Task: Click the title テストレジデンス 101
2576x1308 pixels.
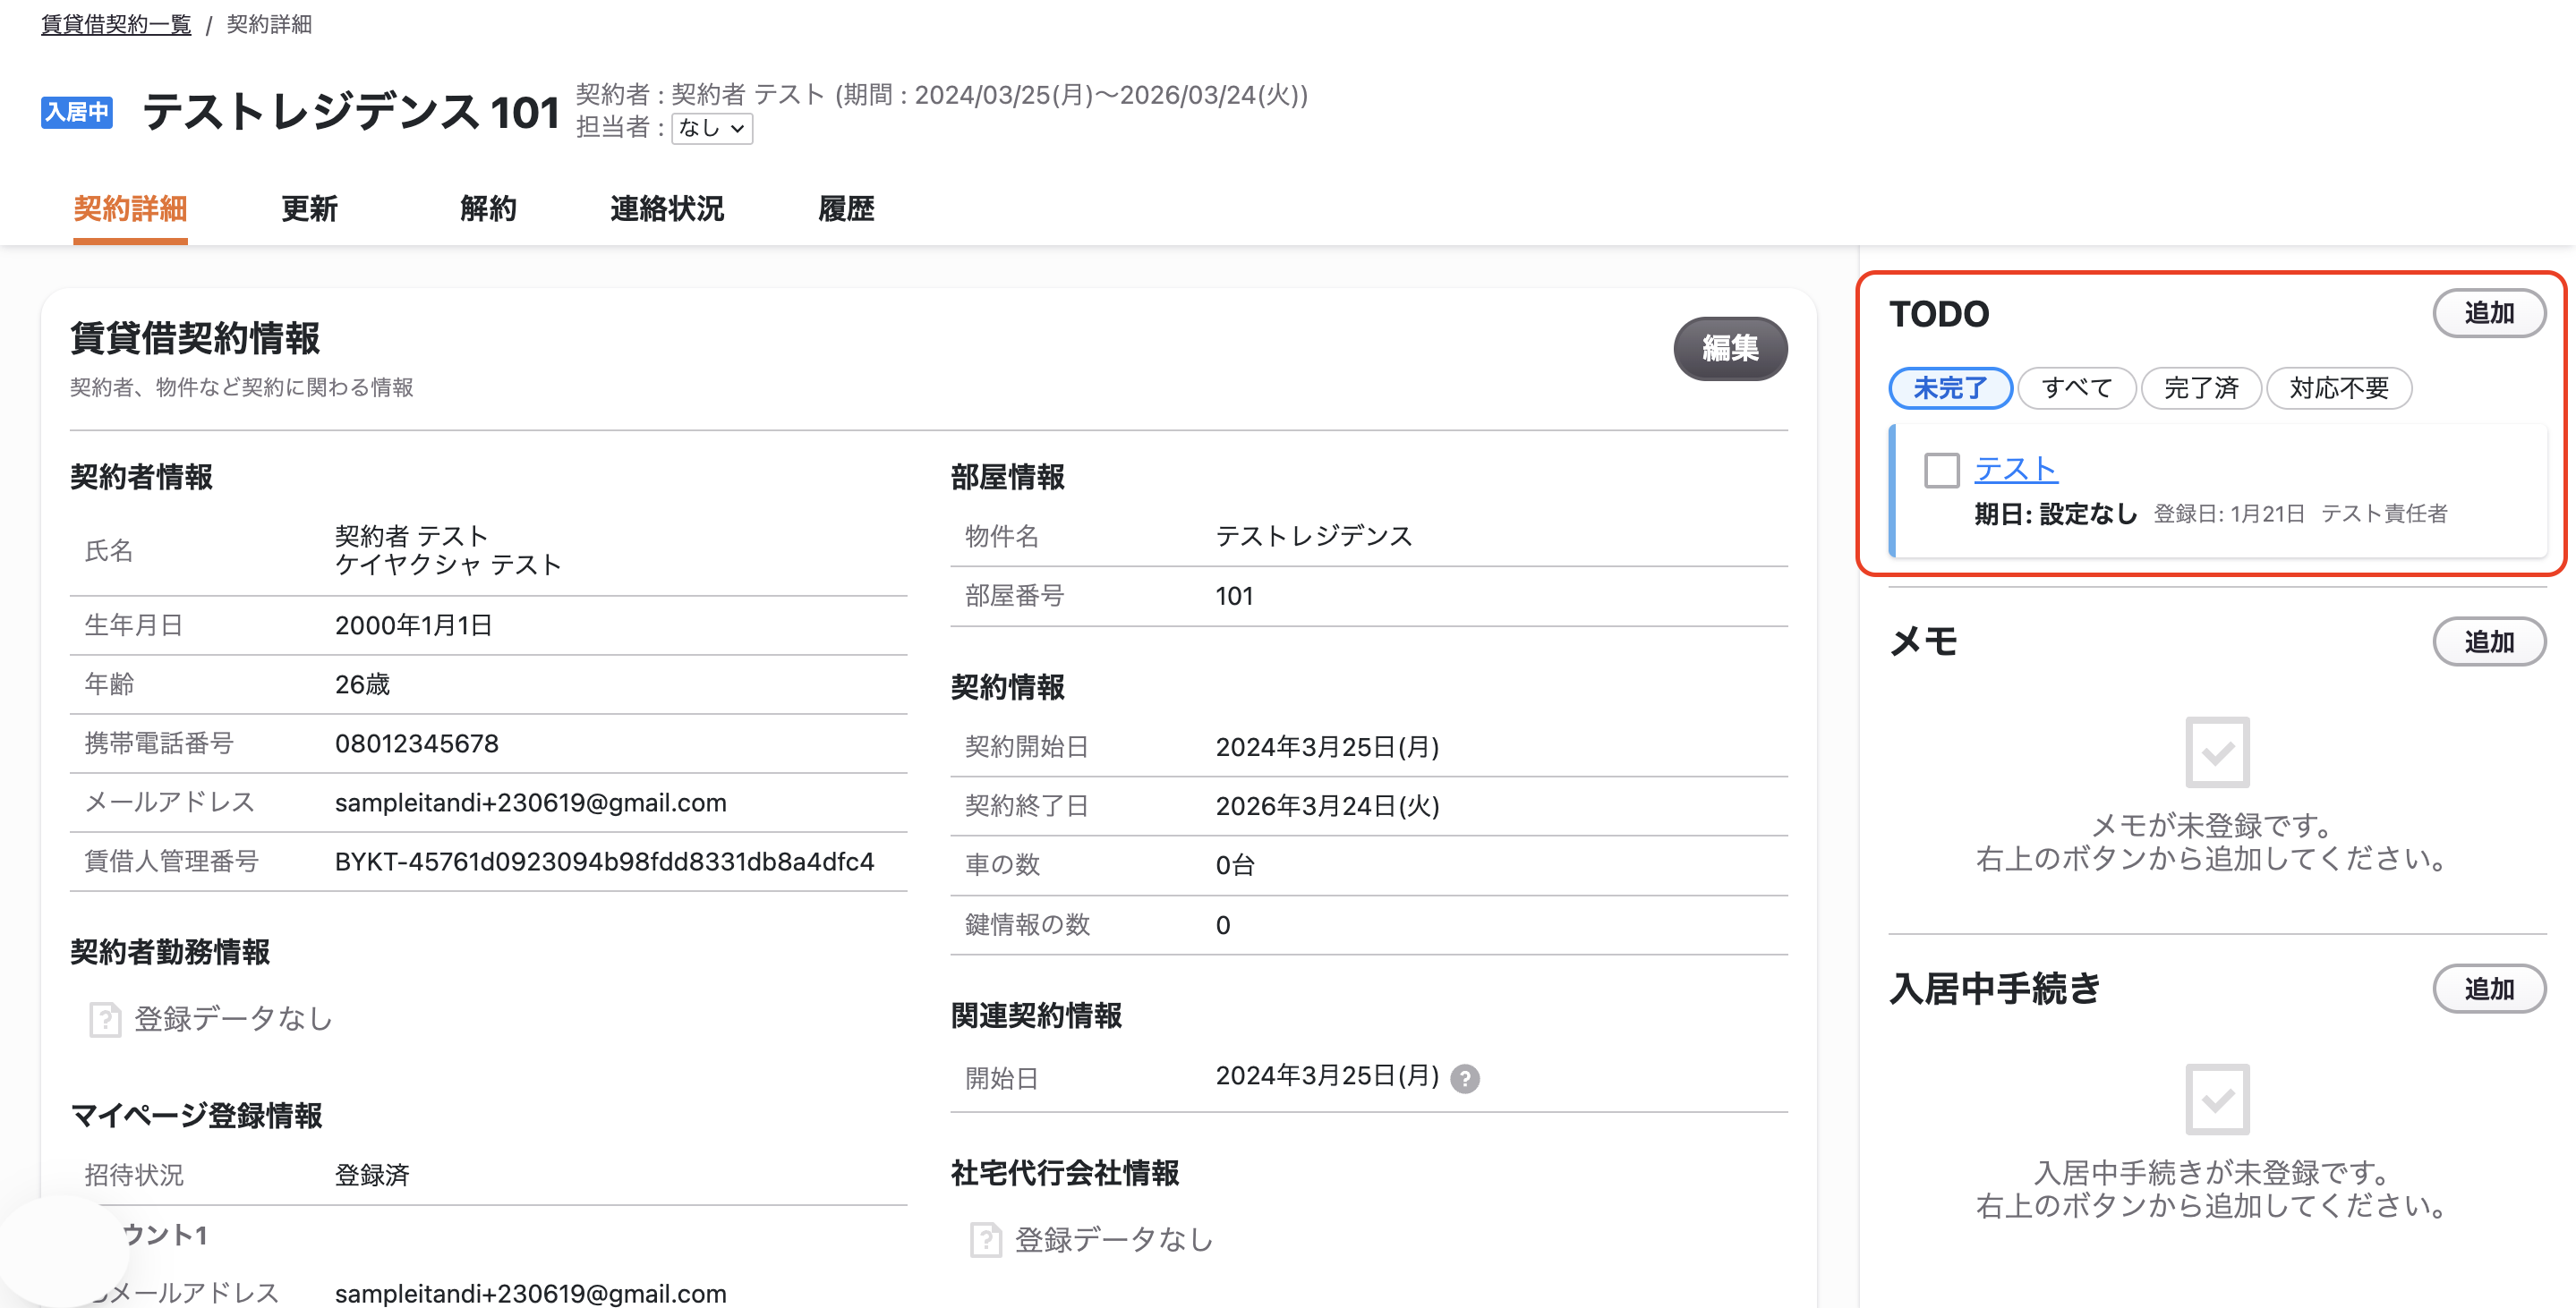Action: pos(351,111)
